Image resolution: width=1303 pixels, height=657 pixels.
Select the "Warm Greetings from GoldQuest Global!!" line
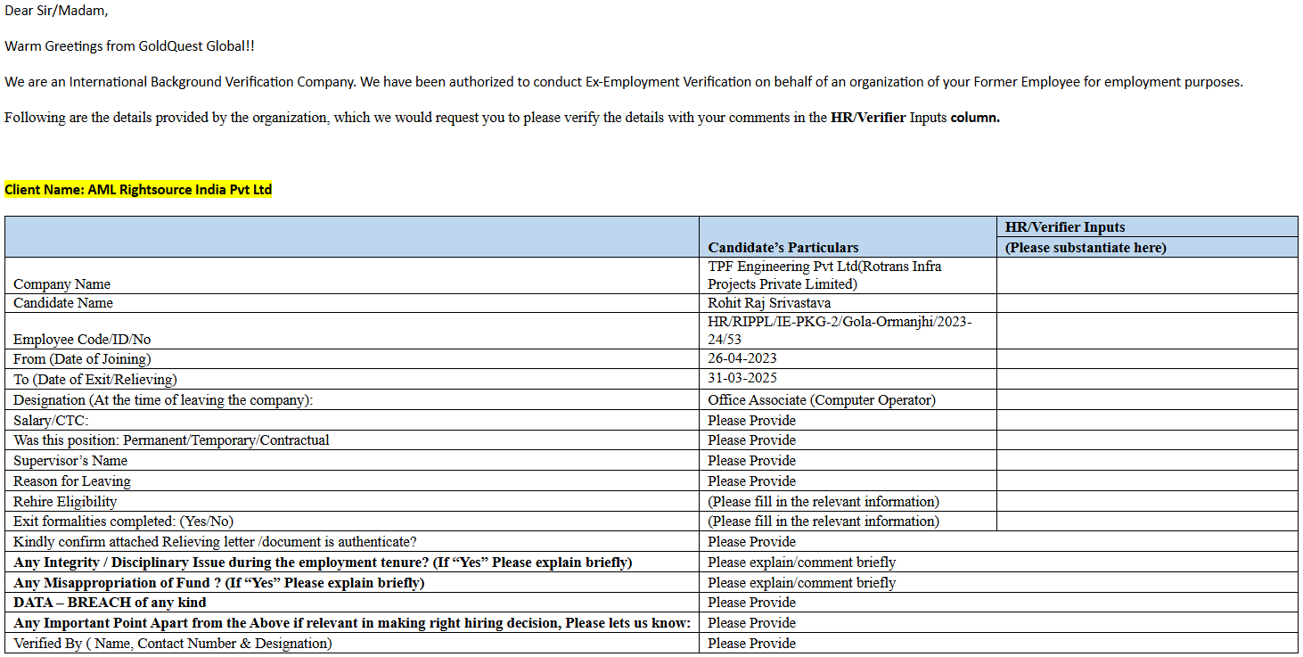(x=130, y=45)
